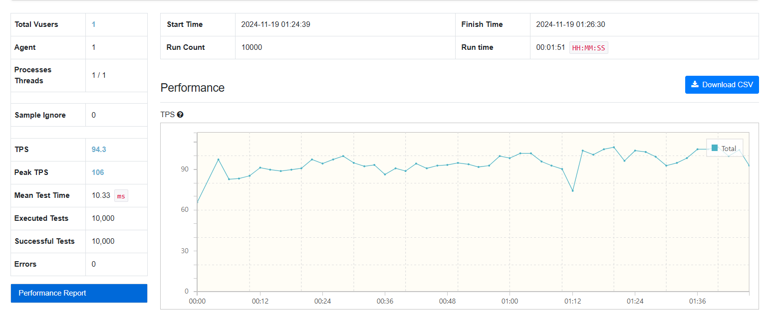The image size is (781, 319).
Task: Click the TPS value 94.3
Action: point(99,150)
